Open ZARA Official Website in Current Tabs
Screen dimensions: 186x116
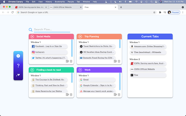(x=144, y=69)
